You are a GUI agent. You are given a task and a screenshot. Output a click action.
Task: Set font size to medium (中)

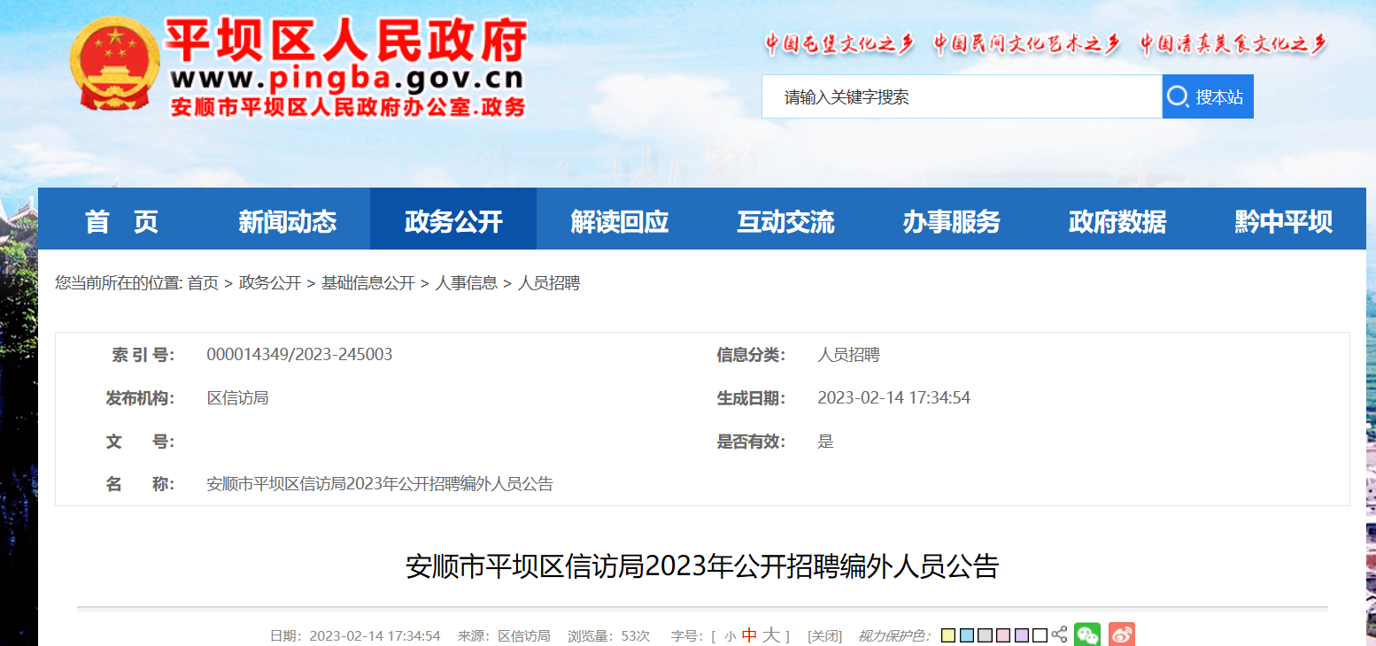tap(749, 635)
